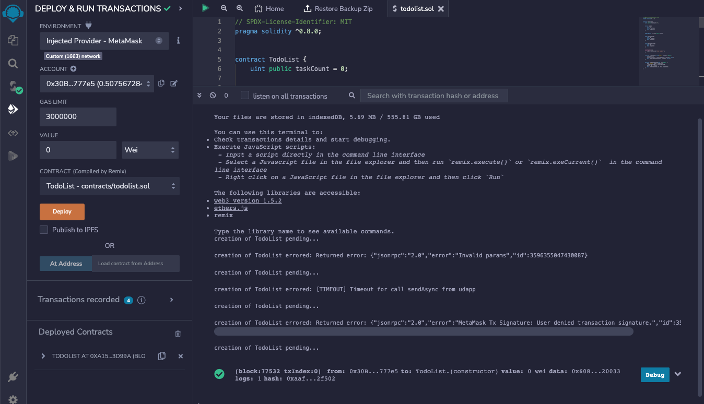The image size is (704, 404).
Task: Click the green Run script play icon
Action: [x=206, y=8]
